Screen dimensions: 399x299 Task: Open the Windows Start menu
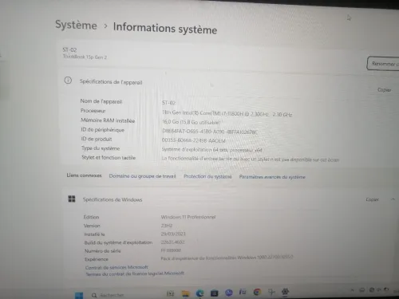click(x=79, y=295)
